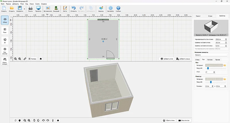Toggle the Размеры dimensions button
The height and width of the screenshot is (123, 230).
(x=32, y=59)
